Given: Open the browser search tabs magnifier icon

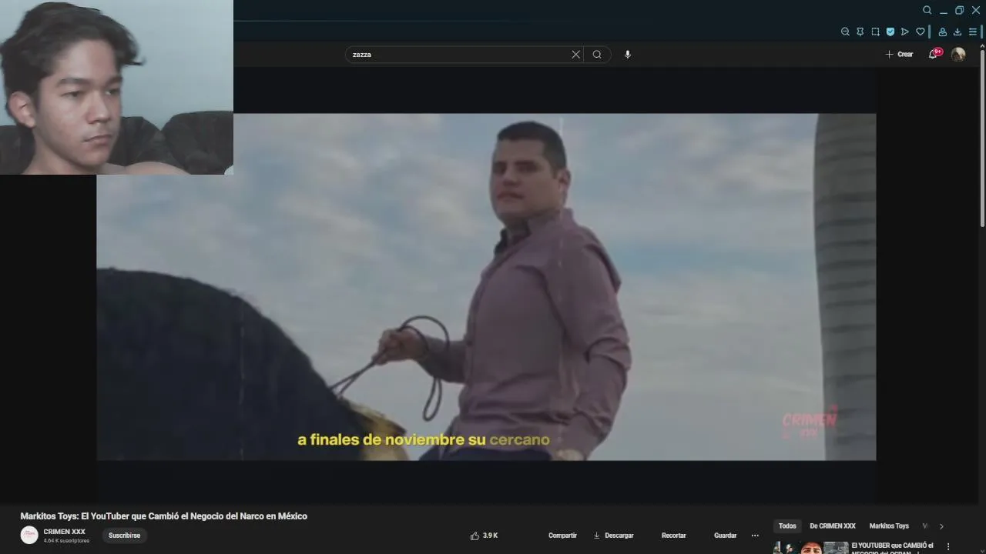Looking at the screenshot, I should 927,10.
